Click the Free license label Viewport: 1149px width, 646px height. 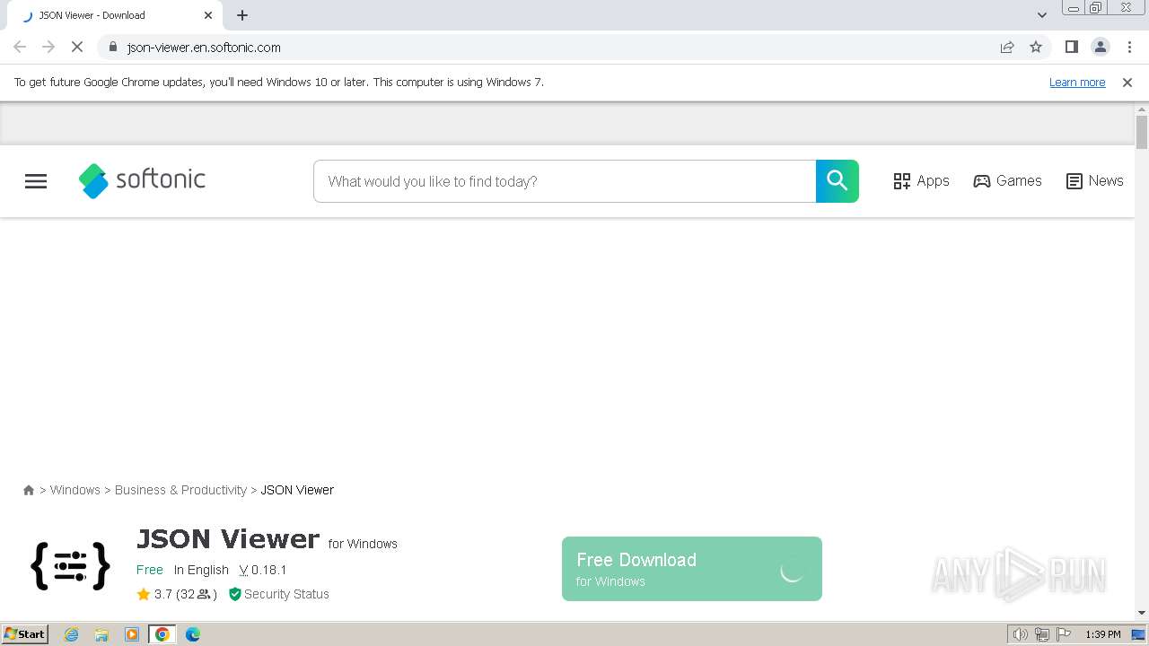(x=150, y=570)
